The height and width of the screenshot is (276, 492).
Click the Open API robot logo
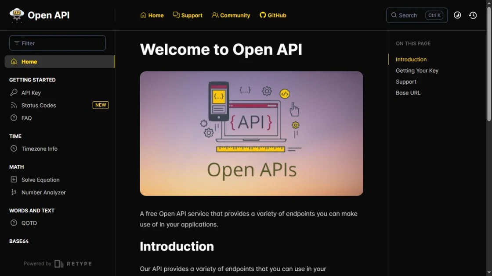[x=17, y=15]
